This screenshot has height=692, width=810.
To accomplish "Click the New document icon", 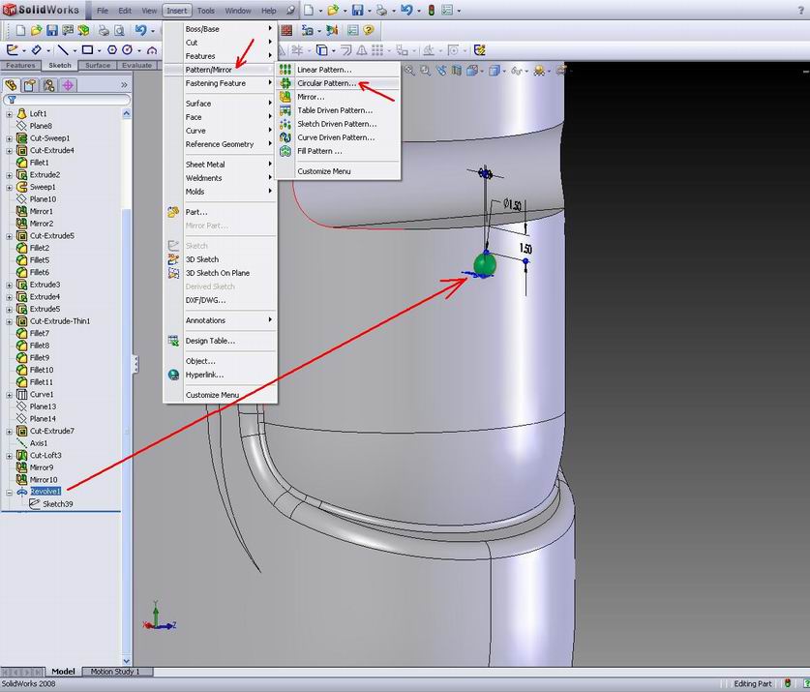I will 22,30.
